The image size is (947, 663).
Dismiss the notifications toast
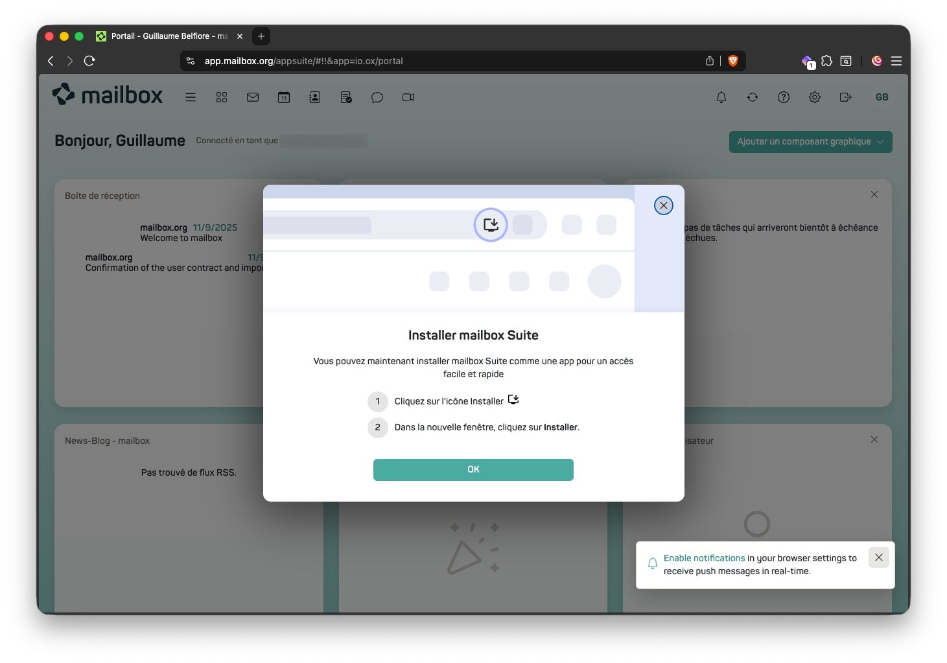coord(879,557)
